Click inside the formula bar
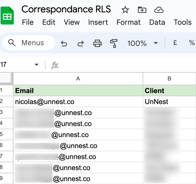This screenshot has height=184, width=196. 127,65
